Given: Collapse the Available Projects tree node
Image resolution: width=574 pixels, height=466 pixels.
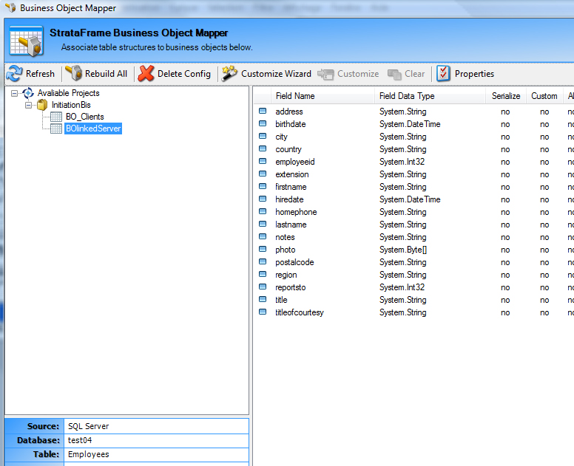Looking at the screenshot, I should (15, 93).
